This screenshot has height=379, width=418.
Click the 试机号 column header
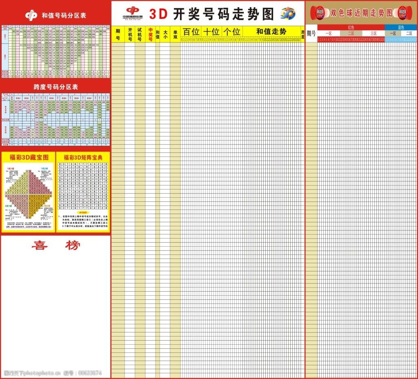[140, 33]
